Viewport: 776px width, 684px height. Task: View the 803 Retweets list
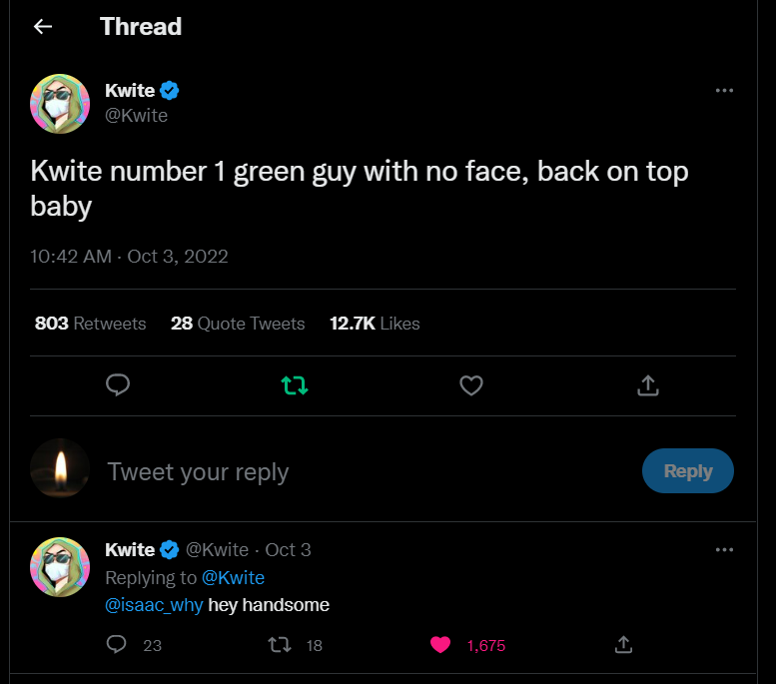pyautogui.click(x=90, y=324)
